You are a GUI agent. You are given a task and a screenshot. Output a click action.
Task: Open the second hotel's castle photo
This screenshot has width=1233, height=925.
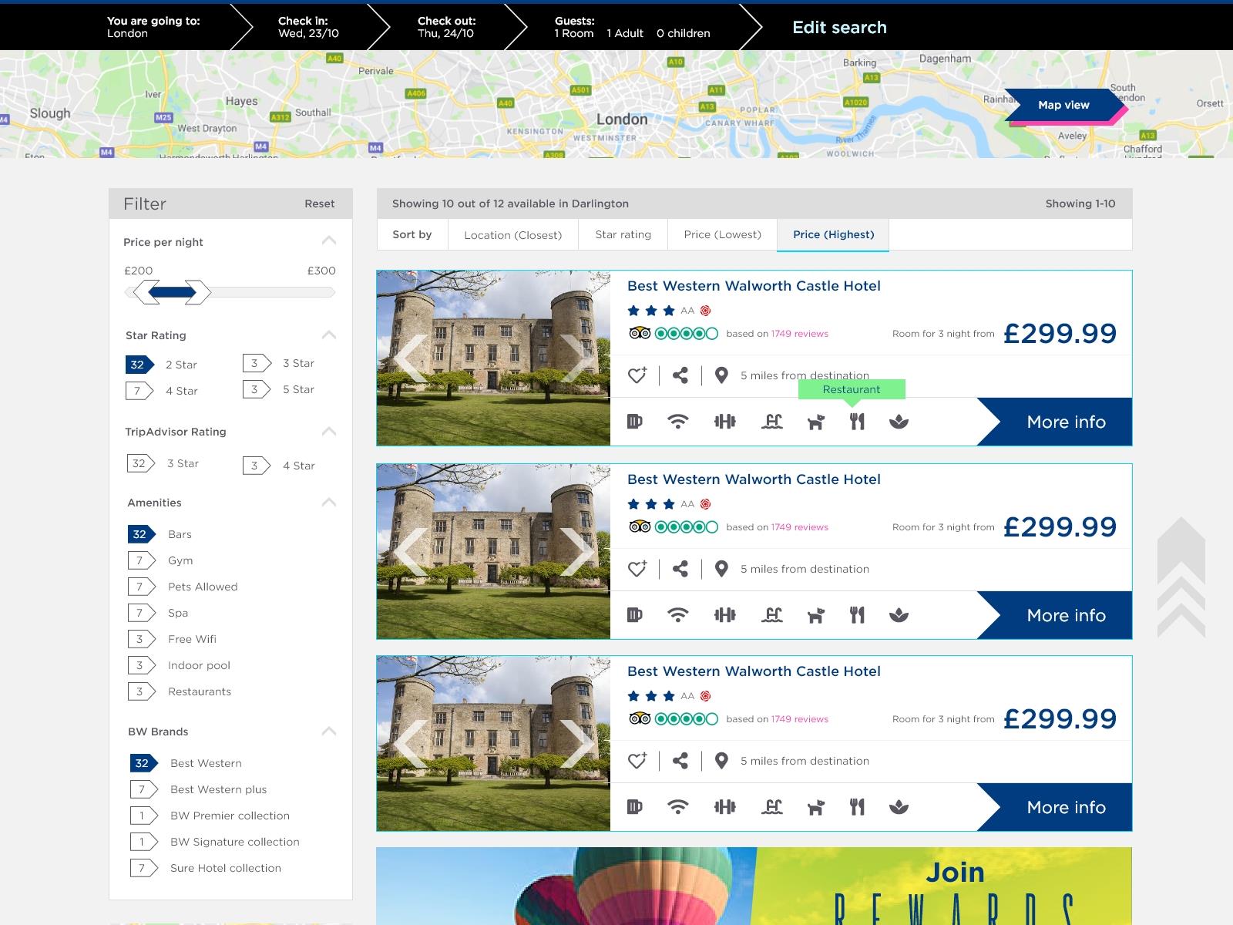493,551
